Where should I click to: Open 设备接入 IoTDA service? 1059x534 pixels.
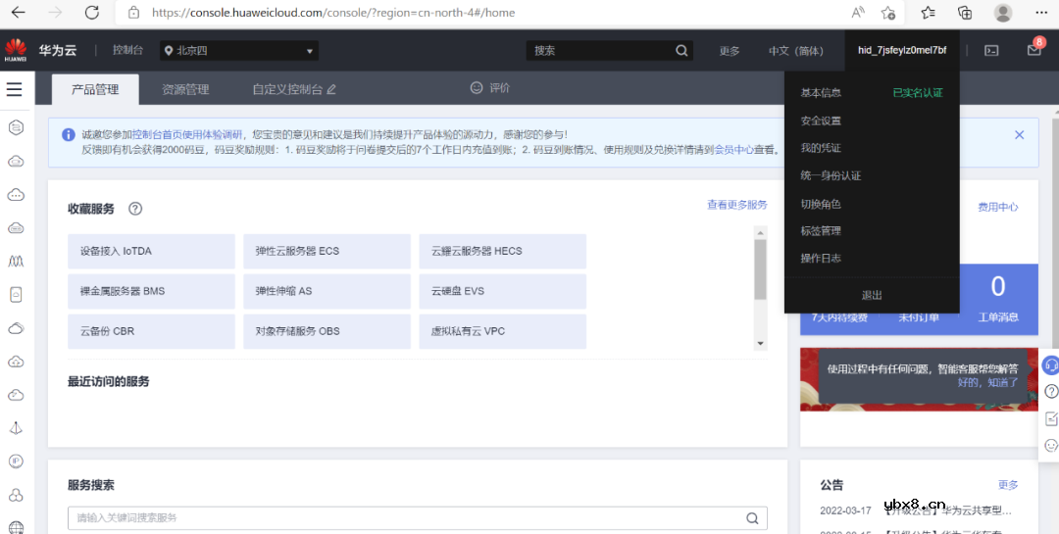click(x=151, y=251)
